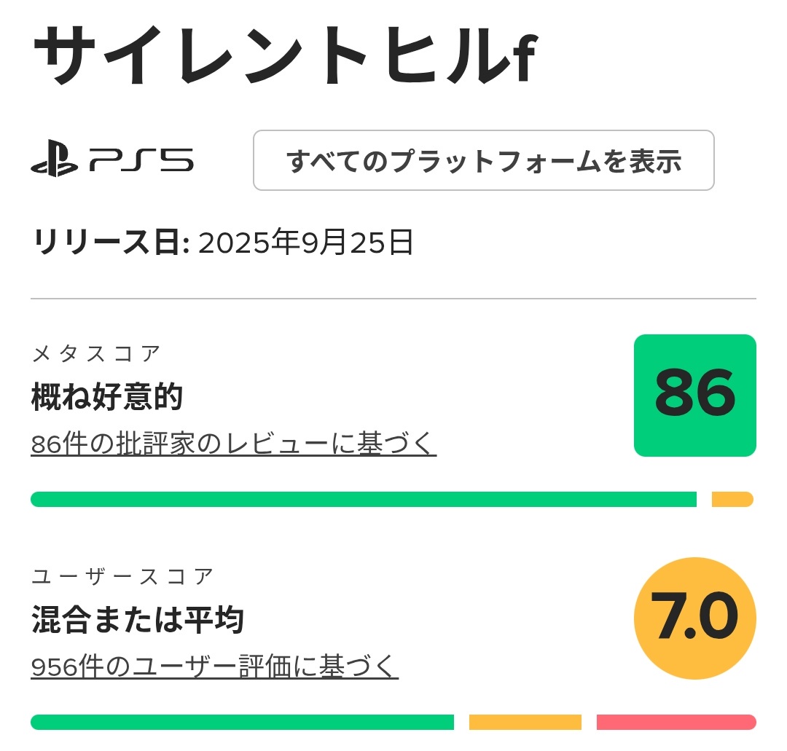787x751 pixels.
Task: Select yellow mixed segment of user score bar
Action: pos(525,723)
